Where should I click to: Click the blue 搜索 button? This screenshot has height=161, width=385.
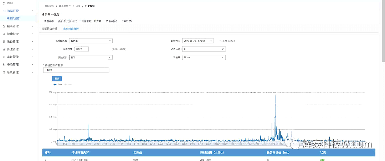coord(57,79)
